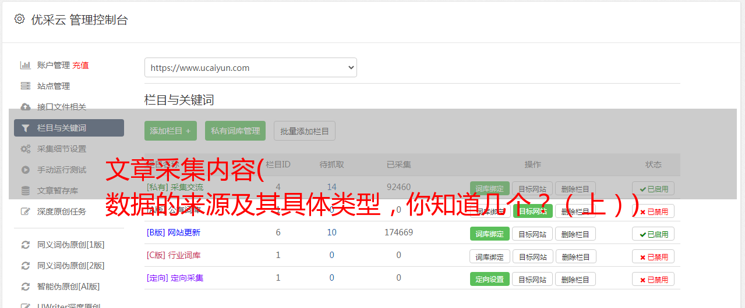Click the server icon next to 站点管理

click(x=25, y=86)
